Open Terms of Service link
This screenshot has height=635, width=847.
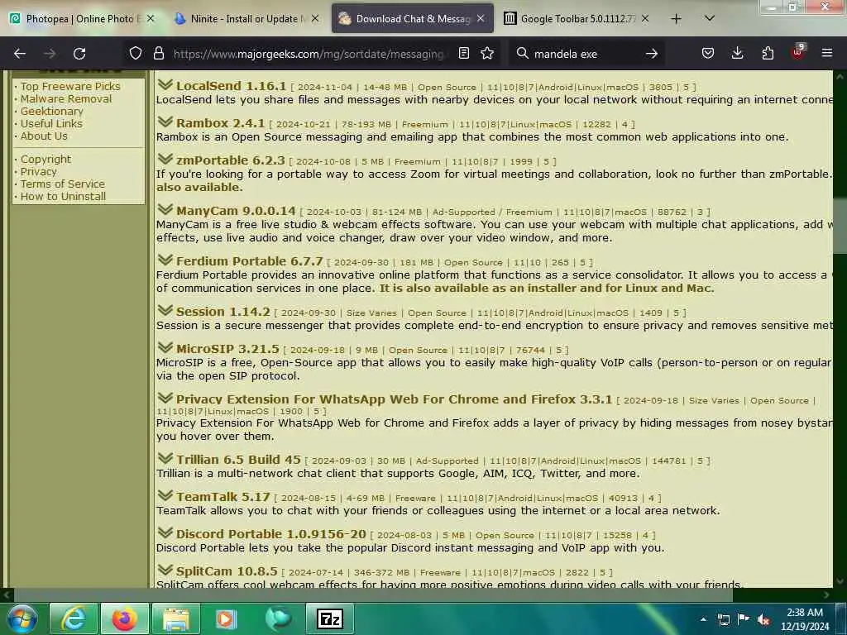[x=63, y=184]
